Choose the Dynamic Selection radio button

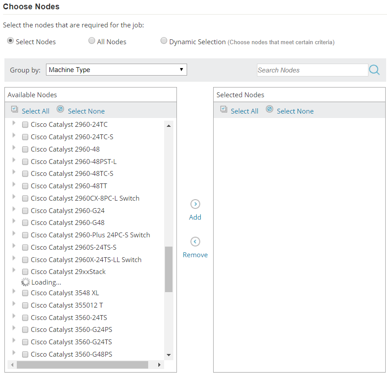coord(164,41)
